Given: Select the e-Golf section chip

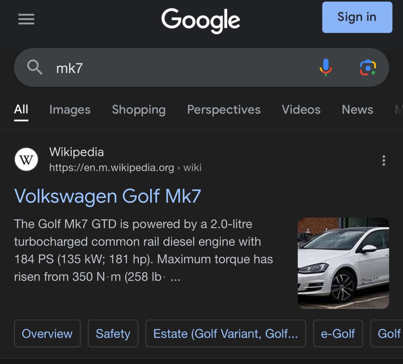Looking at the screenshot, I should pos(338,333).
